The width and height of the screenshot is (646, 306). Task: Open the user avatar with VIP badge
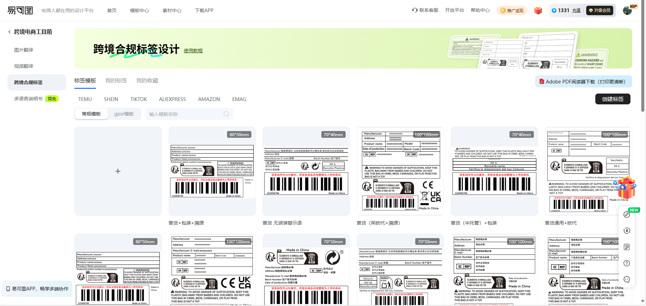(x=628, y=10)
